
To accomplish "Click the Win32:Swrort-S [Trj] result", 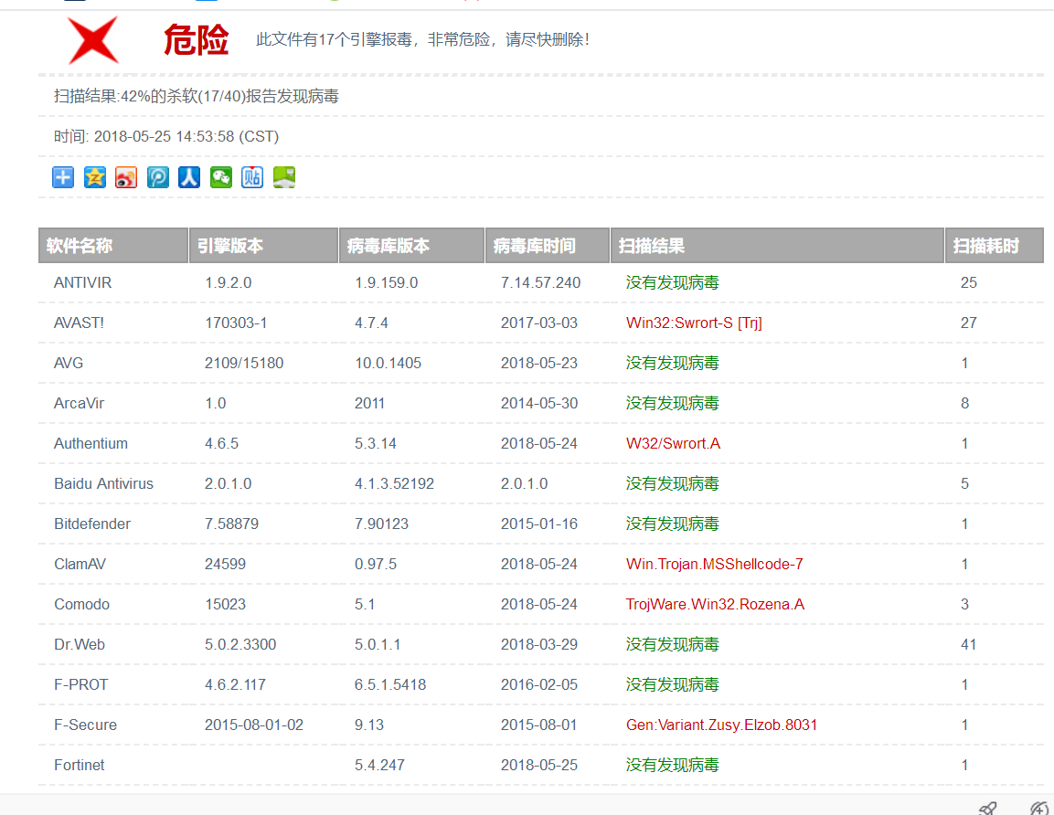I will coord(694,323).
